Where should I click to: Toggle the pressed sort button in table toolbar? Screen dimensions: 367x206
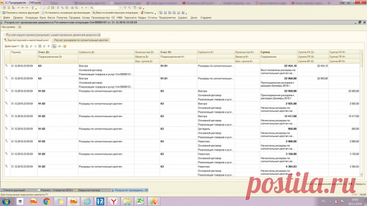tap(54, 46)
